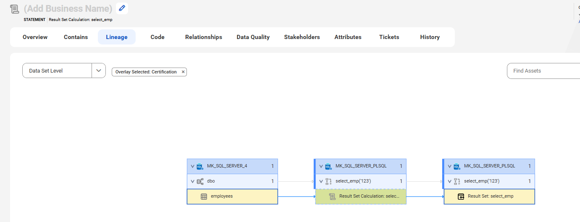This screenshot has height=222, width=580.
Task: Click the Result Set: select_emp icon
Action: [x=461, y=196]
